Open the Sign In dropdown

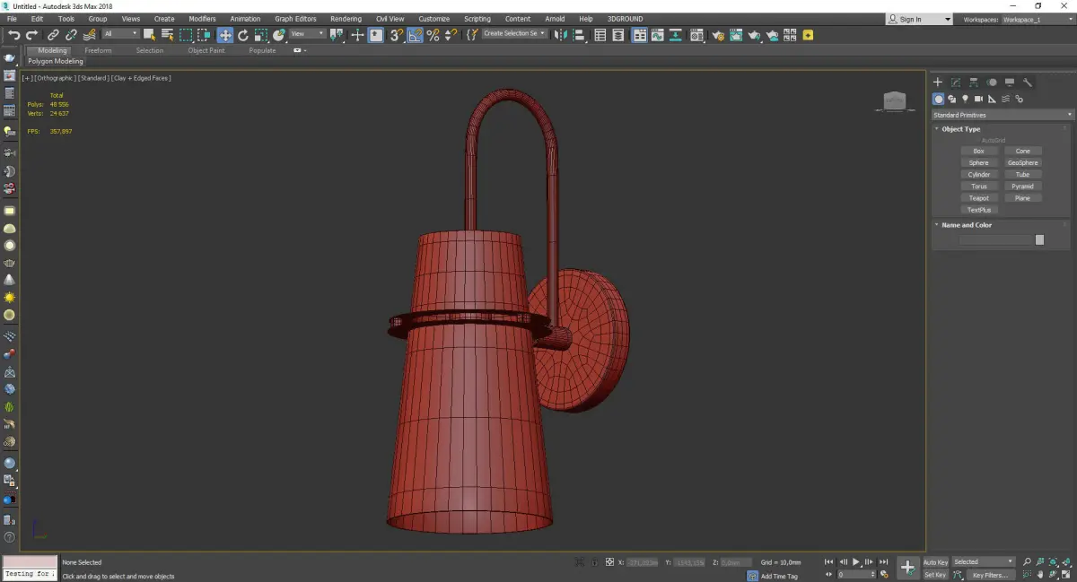click(919, 19)
